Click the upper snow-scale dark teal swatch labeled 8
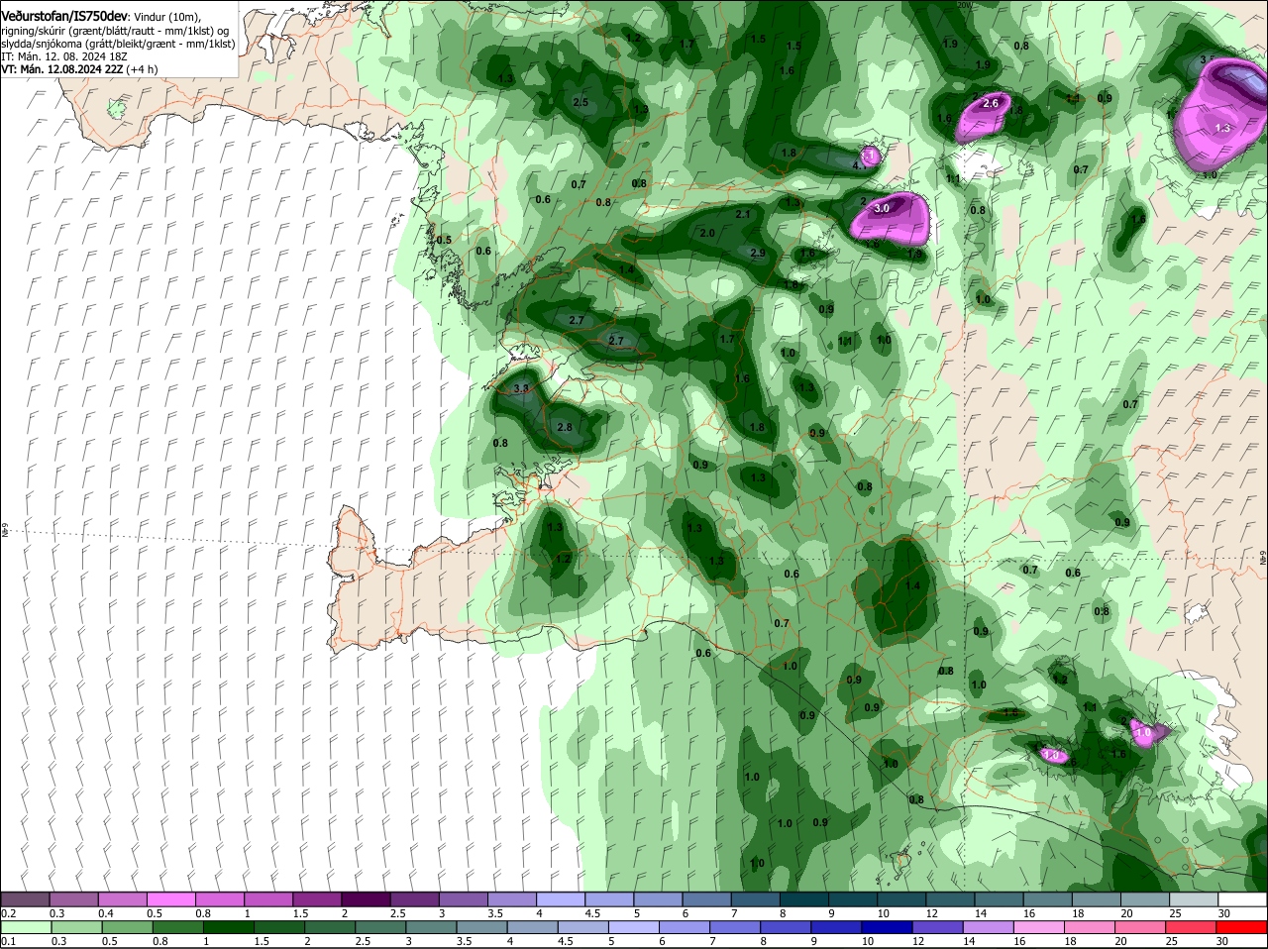Image resolution: width=1268 pixels, height=949 pixels. 805,898
